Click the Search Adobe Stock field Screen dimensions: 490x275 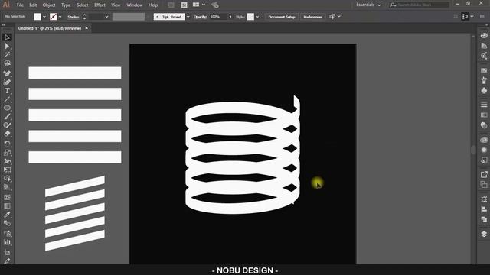point(420,5)
